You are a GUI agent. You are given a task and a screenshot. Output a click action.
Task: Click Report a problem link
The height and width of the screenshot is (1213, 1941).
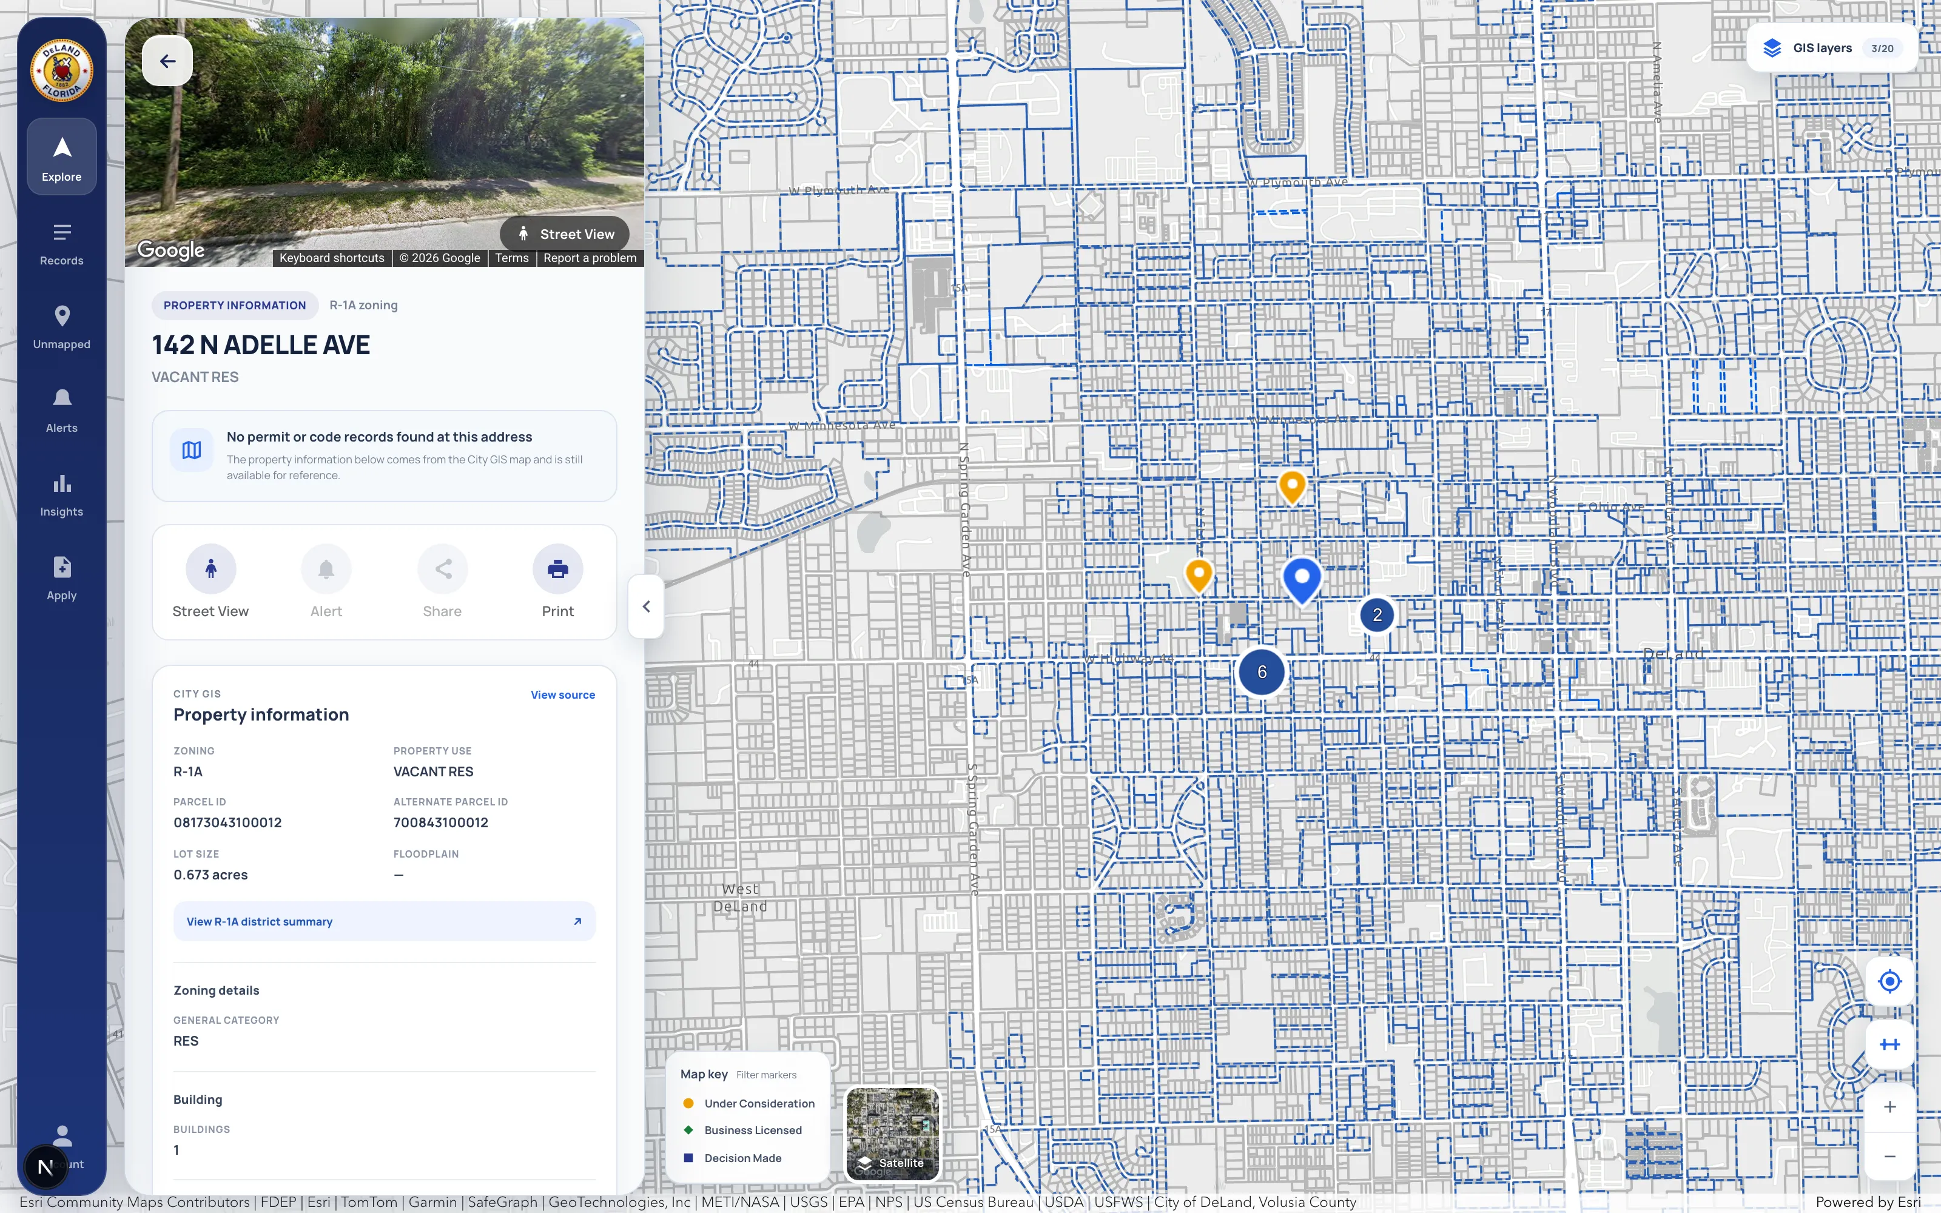[x=590, y=258]
